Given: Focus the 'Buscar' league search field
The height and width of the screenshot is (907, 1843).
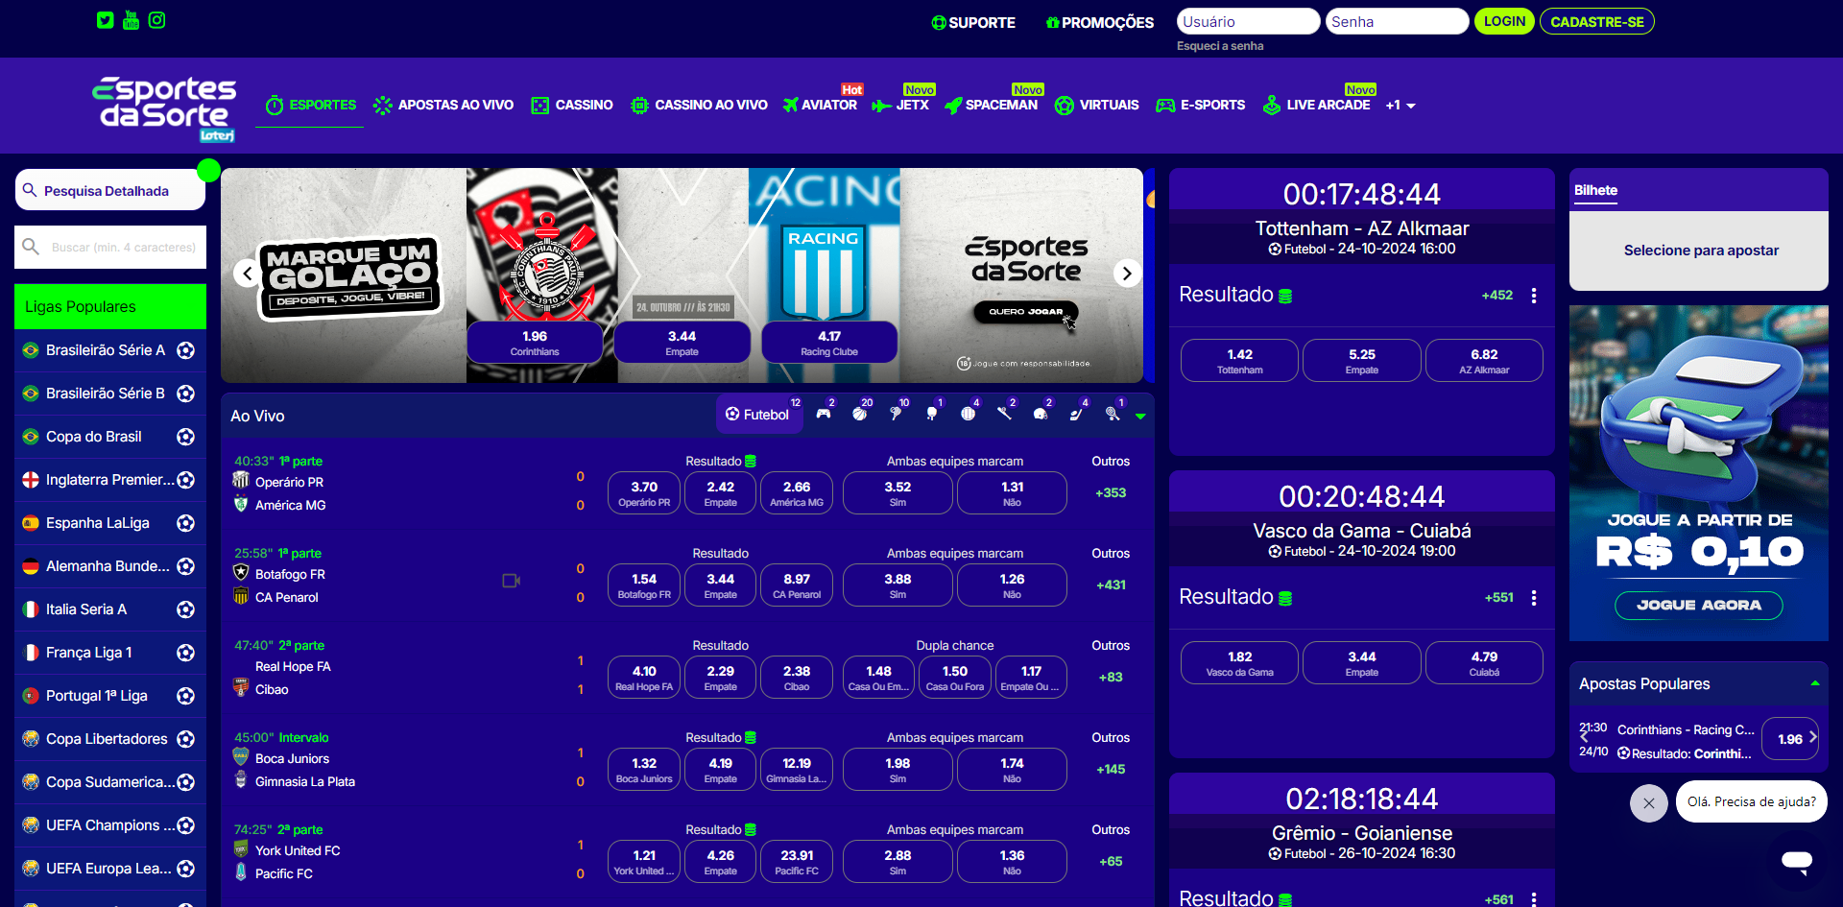Looking at the screenshot, I should tap(110, 247).
